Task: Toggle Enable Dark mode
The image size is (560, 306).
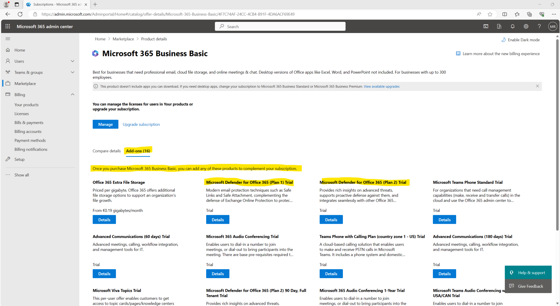Action: (520, 40)
